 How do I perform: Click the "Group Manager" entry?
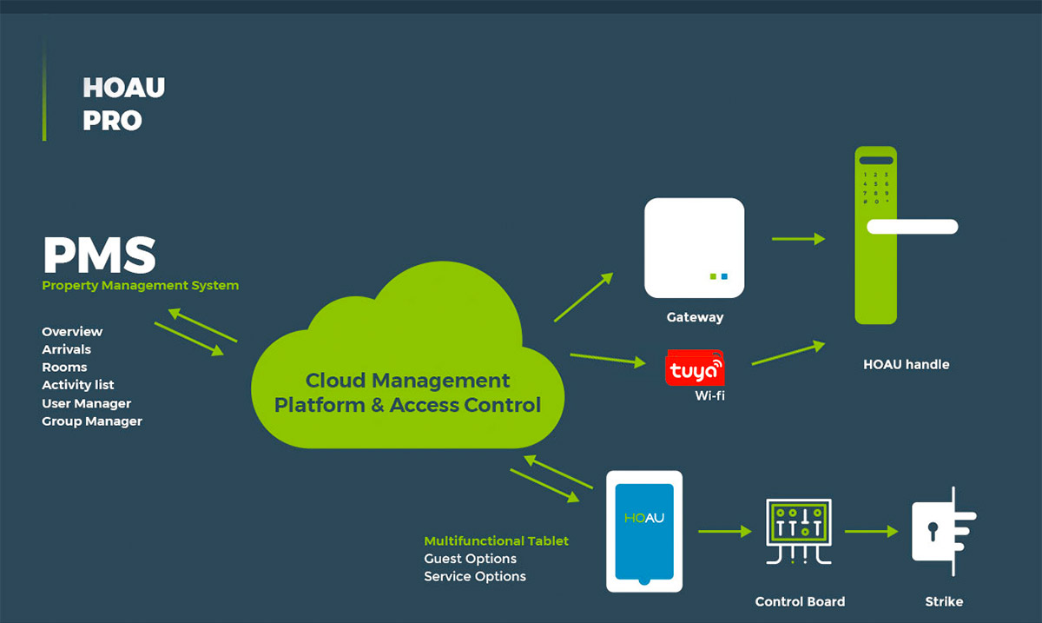pyautogui.click(x=92, y=421)
